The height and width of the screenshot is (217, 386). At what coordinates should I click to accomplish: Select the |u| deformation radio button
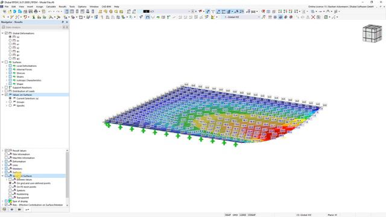(10, 37)
